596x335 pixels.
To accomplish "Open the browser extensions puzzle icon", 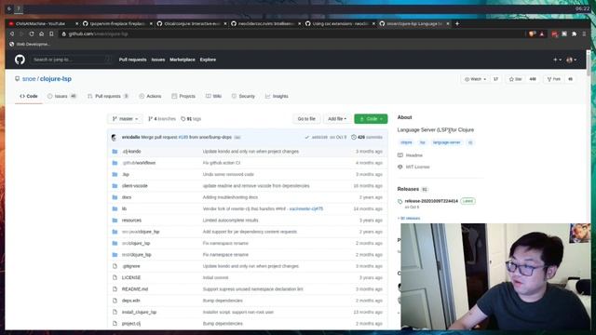I will tap(574, 33).
